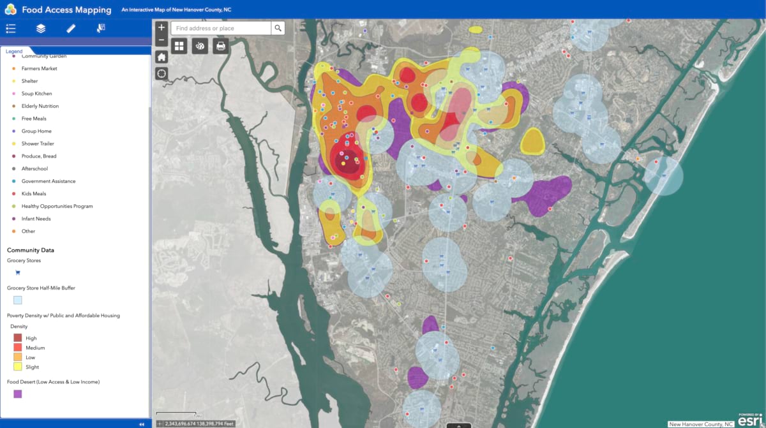This screenshot has height=428, width=766.
Task: Click the Kids Meals legend entry
Action: [x=34, y=193]
